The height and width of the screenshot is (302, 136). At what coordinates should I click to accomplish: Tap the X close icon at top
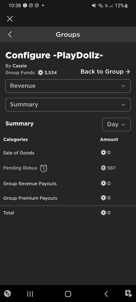click(x=10, y=19)
